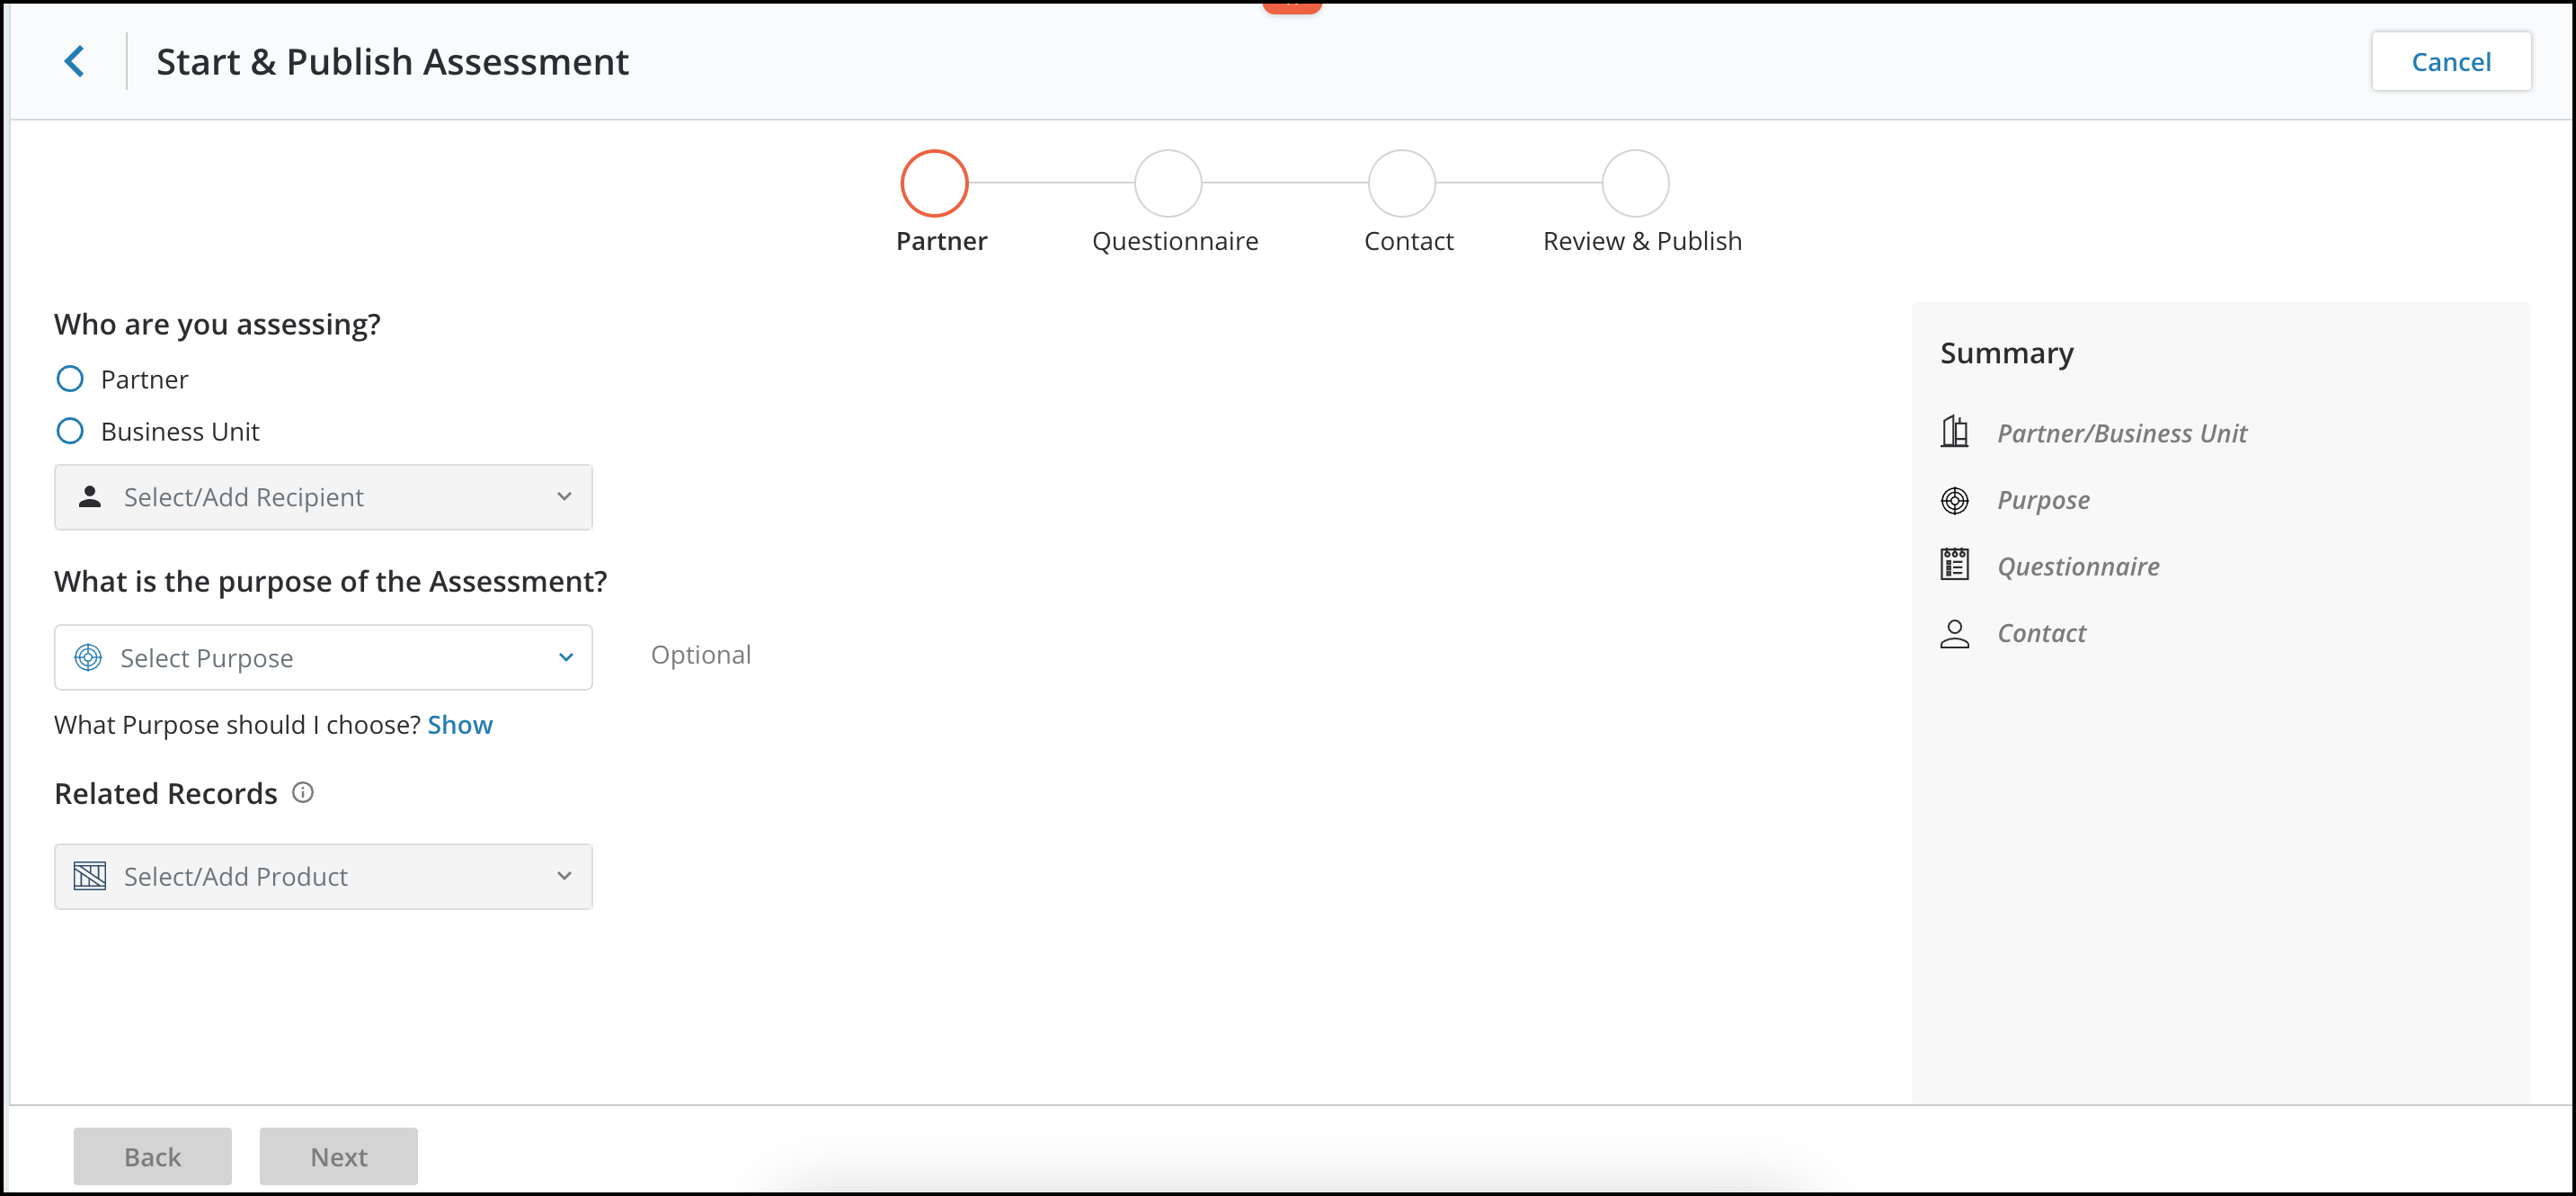This screenshot has width=2576, height=1196.
Task: Click the Related Records heading
Action: (166, 794)
